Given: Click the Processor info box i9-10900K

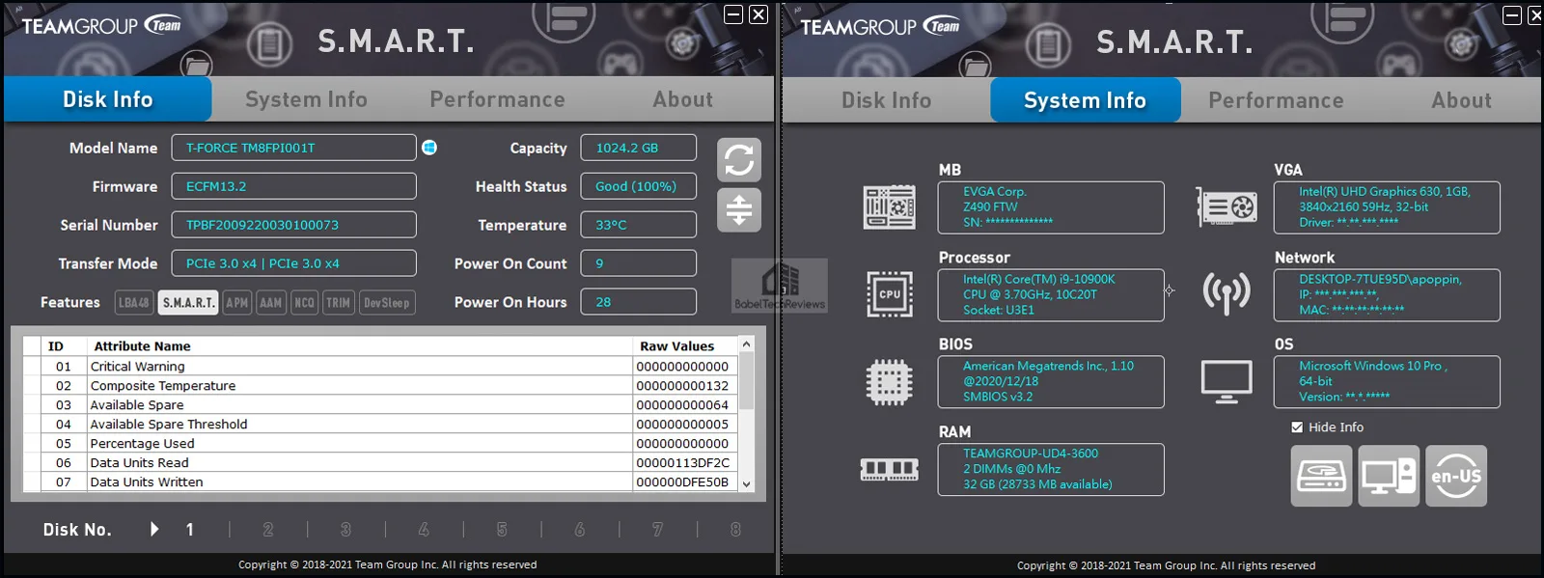Looking at the screenshot, I should click(x=1051, y=295).
